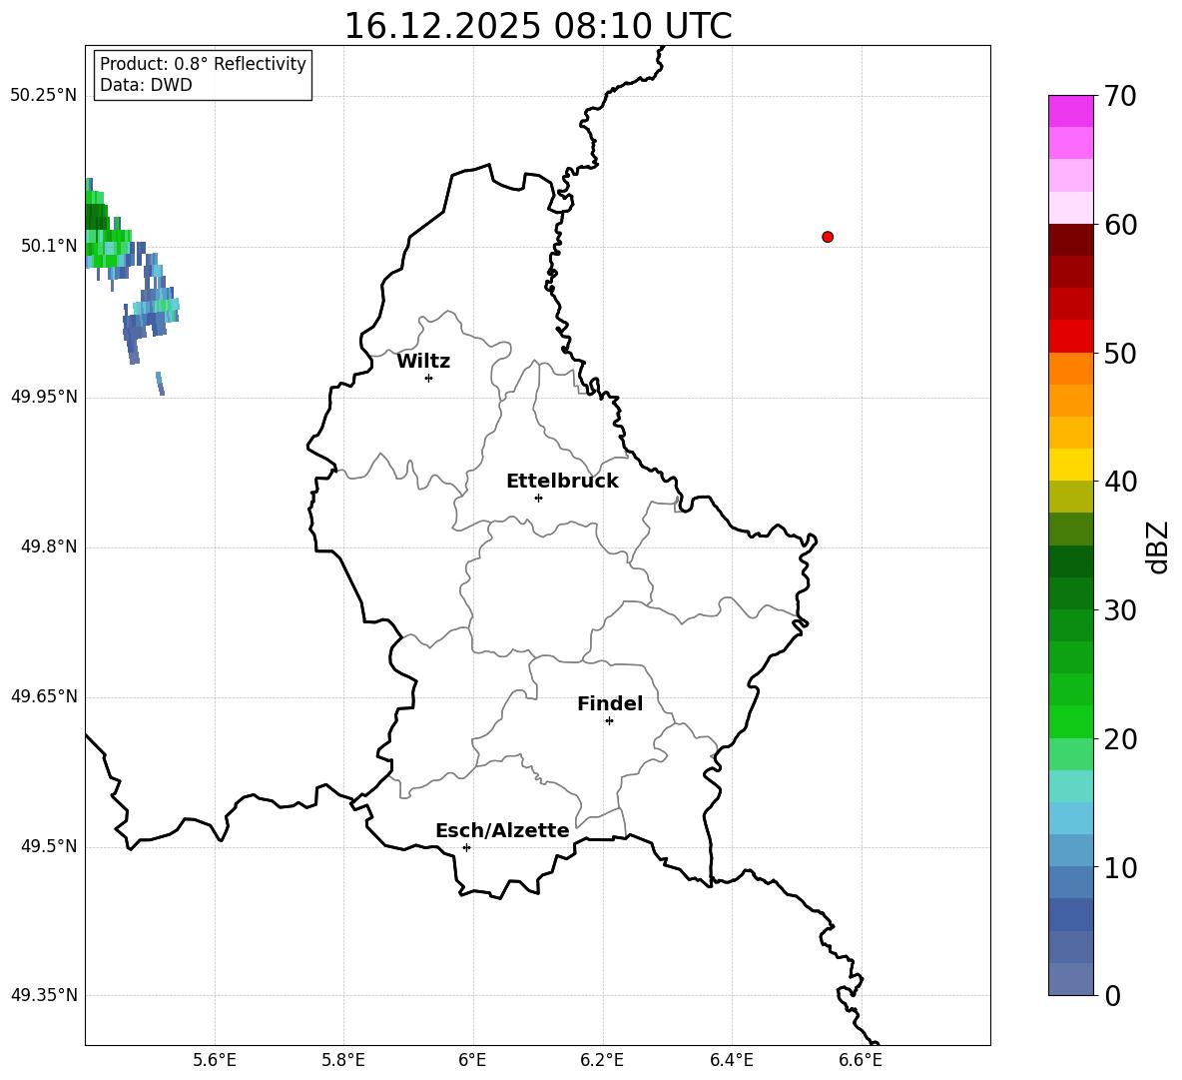This screenshot has width=1182, height=1080.
Task: Click the magenta 70 dBZ color band
Action: click(x=1071, y=111)
